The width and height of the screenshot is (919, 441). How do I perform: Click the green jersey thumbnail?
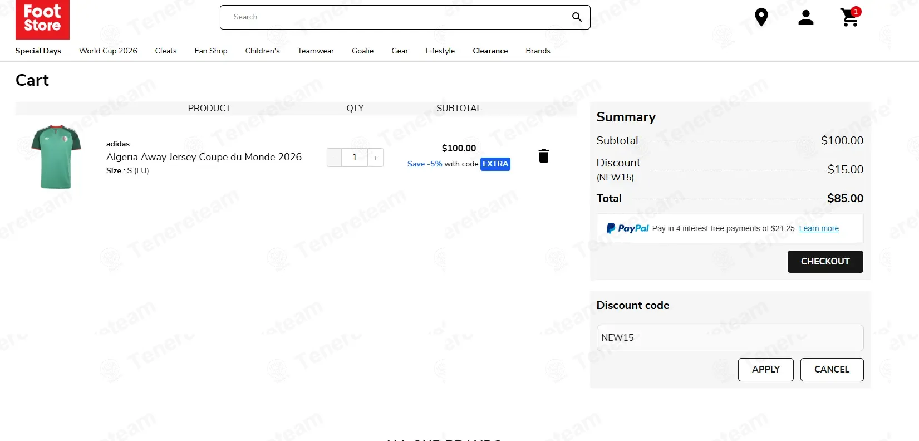(x=56, y=156)
